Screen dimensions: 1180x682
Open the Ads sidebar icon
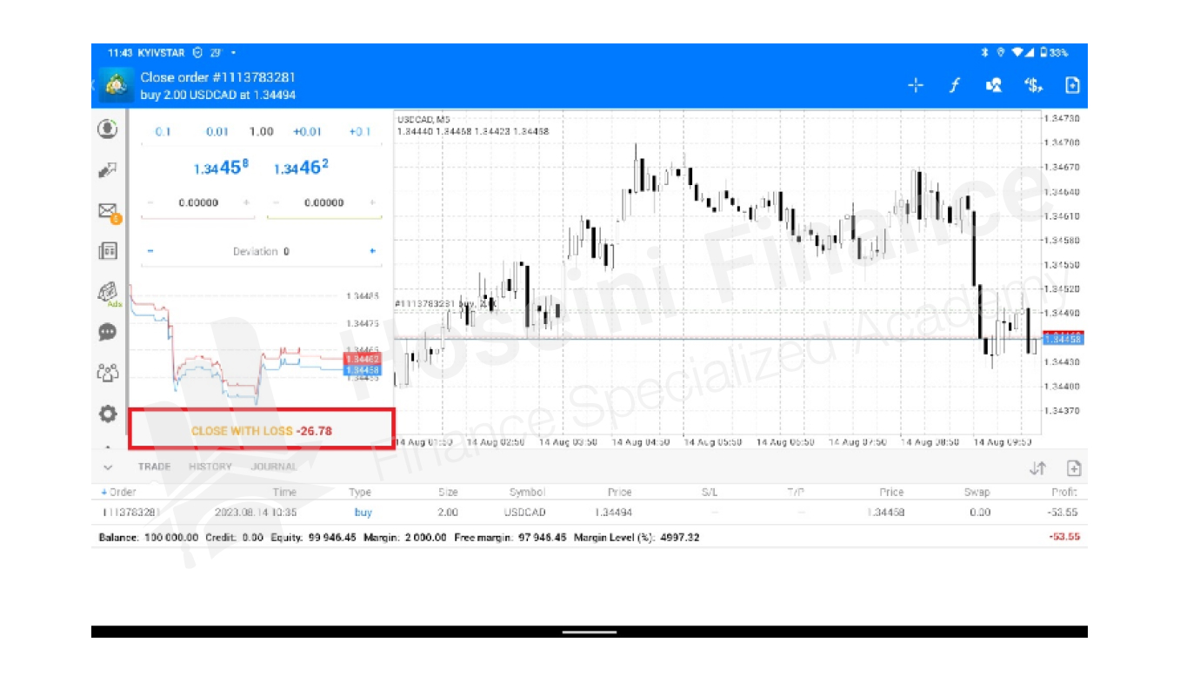pyautogui.click(x=108, y=293)
